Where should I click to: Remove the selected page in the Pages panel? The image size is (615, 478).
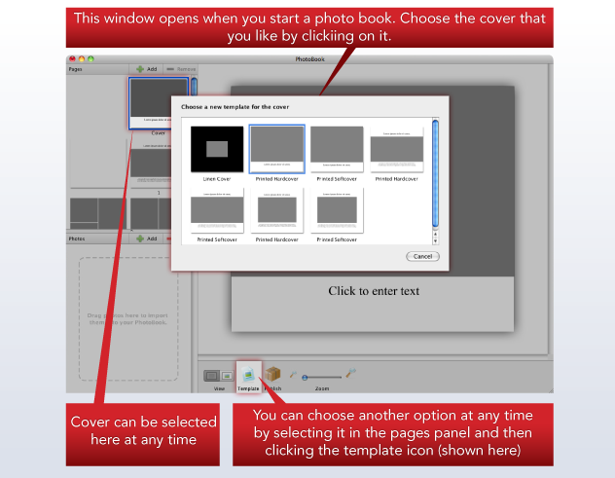(181, 69)
